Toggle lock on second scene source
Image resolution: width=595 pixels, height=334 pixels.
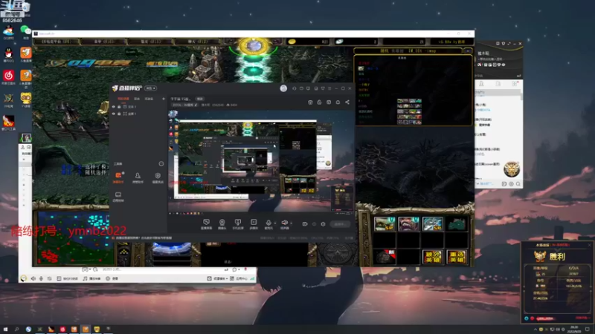click(x=119, y=114)
